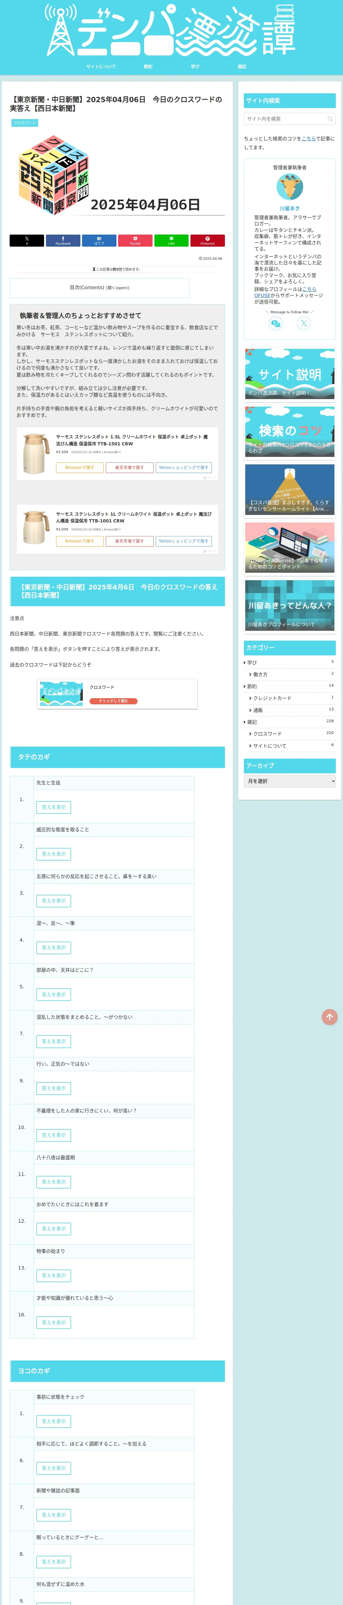Search Amazon for TTB-1001 1L pot
This screenshot has width=343, height=1605.
(80, 541)
